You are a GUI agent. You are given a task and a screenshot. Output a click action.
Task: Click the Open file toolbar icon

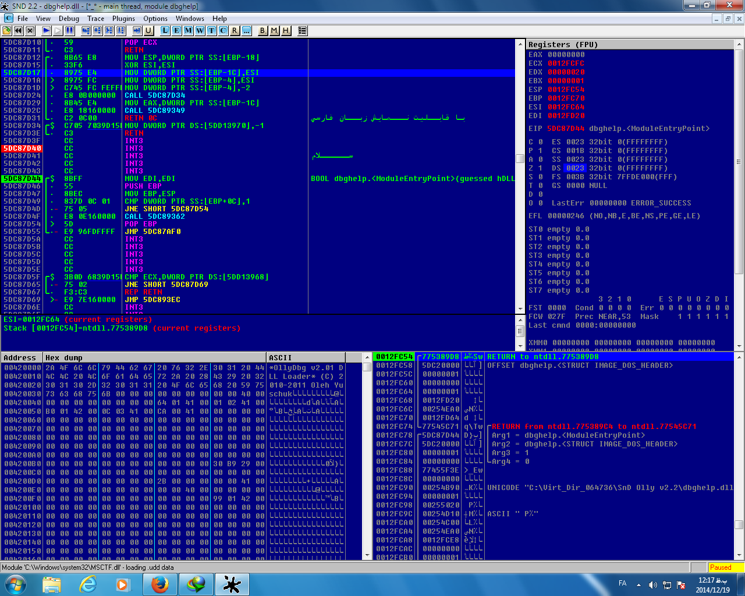(7, 30)
